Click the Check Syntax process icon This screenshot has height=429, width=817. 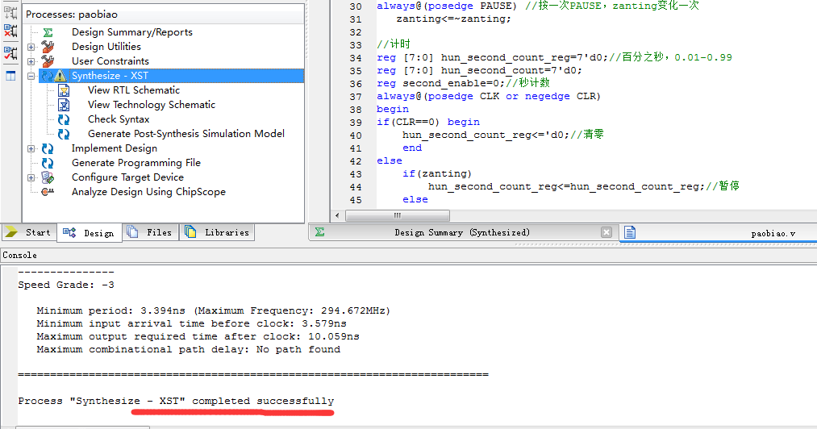tap(64, 119)
